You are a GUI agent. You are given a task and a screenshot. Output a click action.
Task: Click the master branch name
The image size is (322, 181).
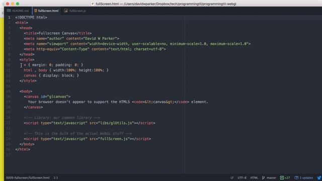coord(271,177)
